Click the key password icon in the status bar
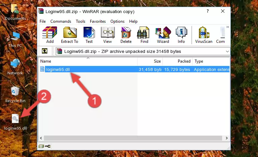Screen dimensions: 258x157 [x=48, y=146]
